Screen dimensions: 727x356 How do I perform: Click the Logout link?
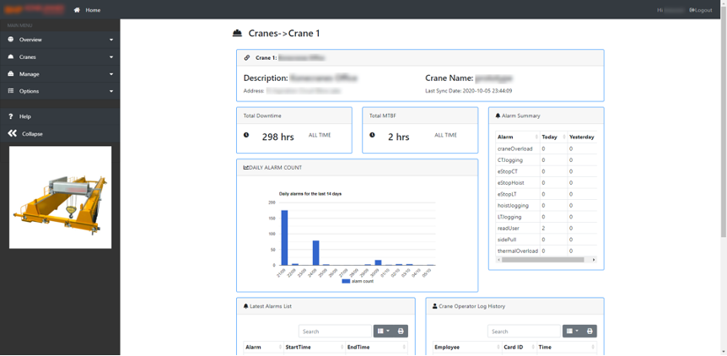point(701,10)
